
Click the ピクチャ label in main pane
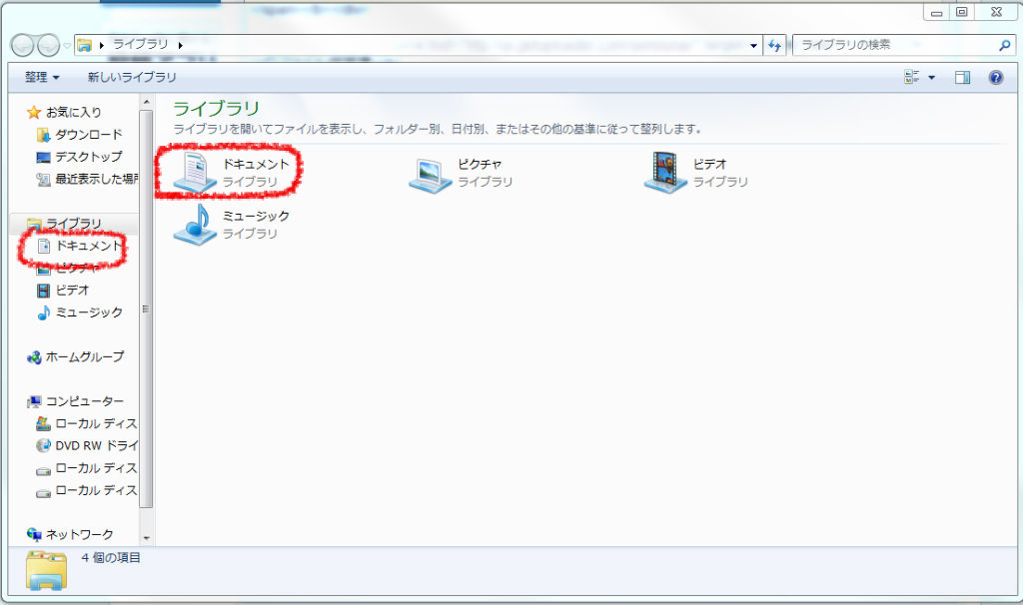[x=480, y=165]
